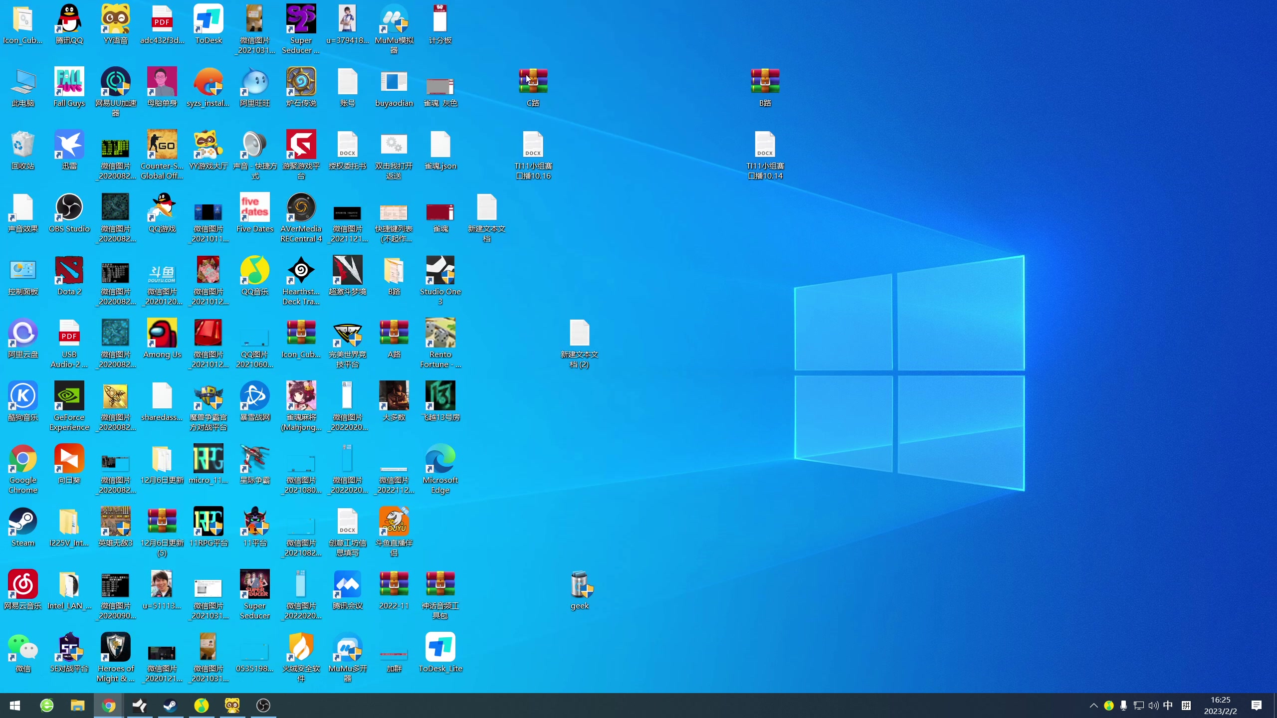This screenshot has width=1277, height=718.
Task: Select the Five Dates game icon
Action: pyautogui.click(x=255, y=213)
